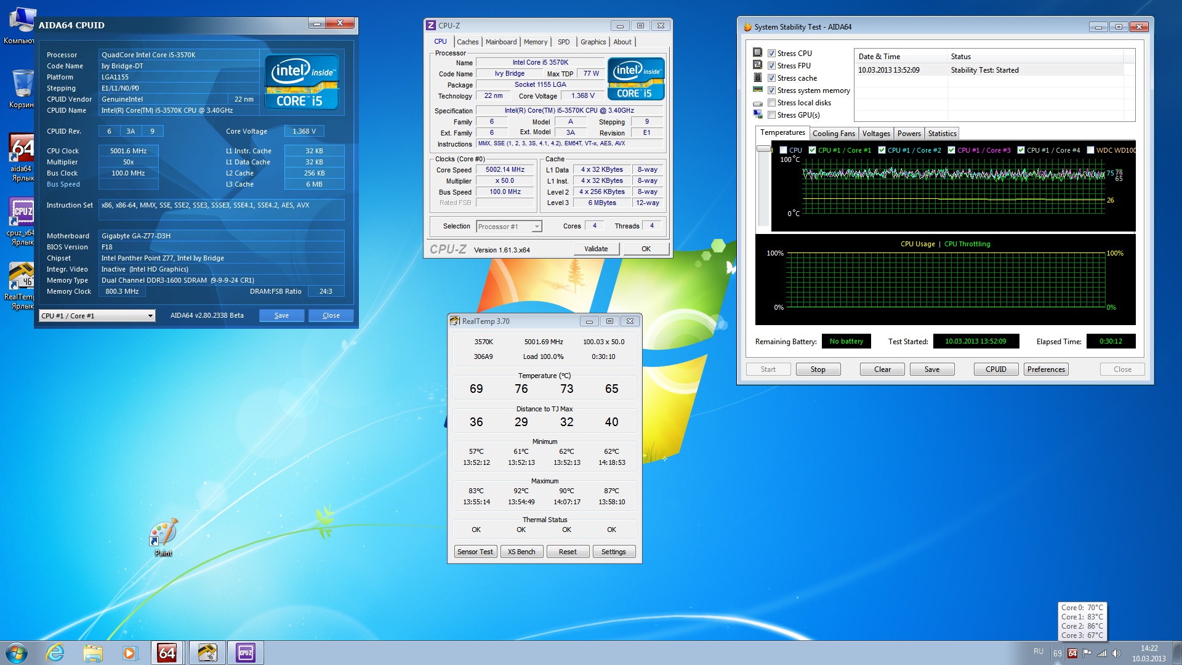Open Voltages tab in Stability Test
Screen dimensions: 1182x665
coord(875,134)
